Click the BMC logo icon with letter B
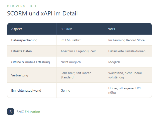 click(x=10, y=112)
